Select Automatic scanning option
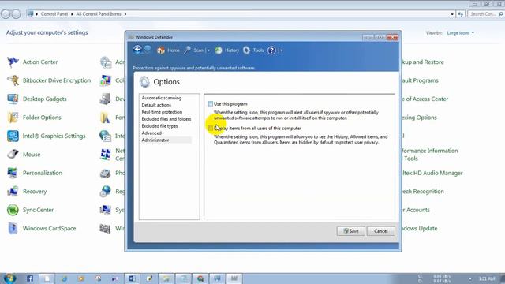 pyautogui.click(x=161, y=98)
